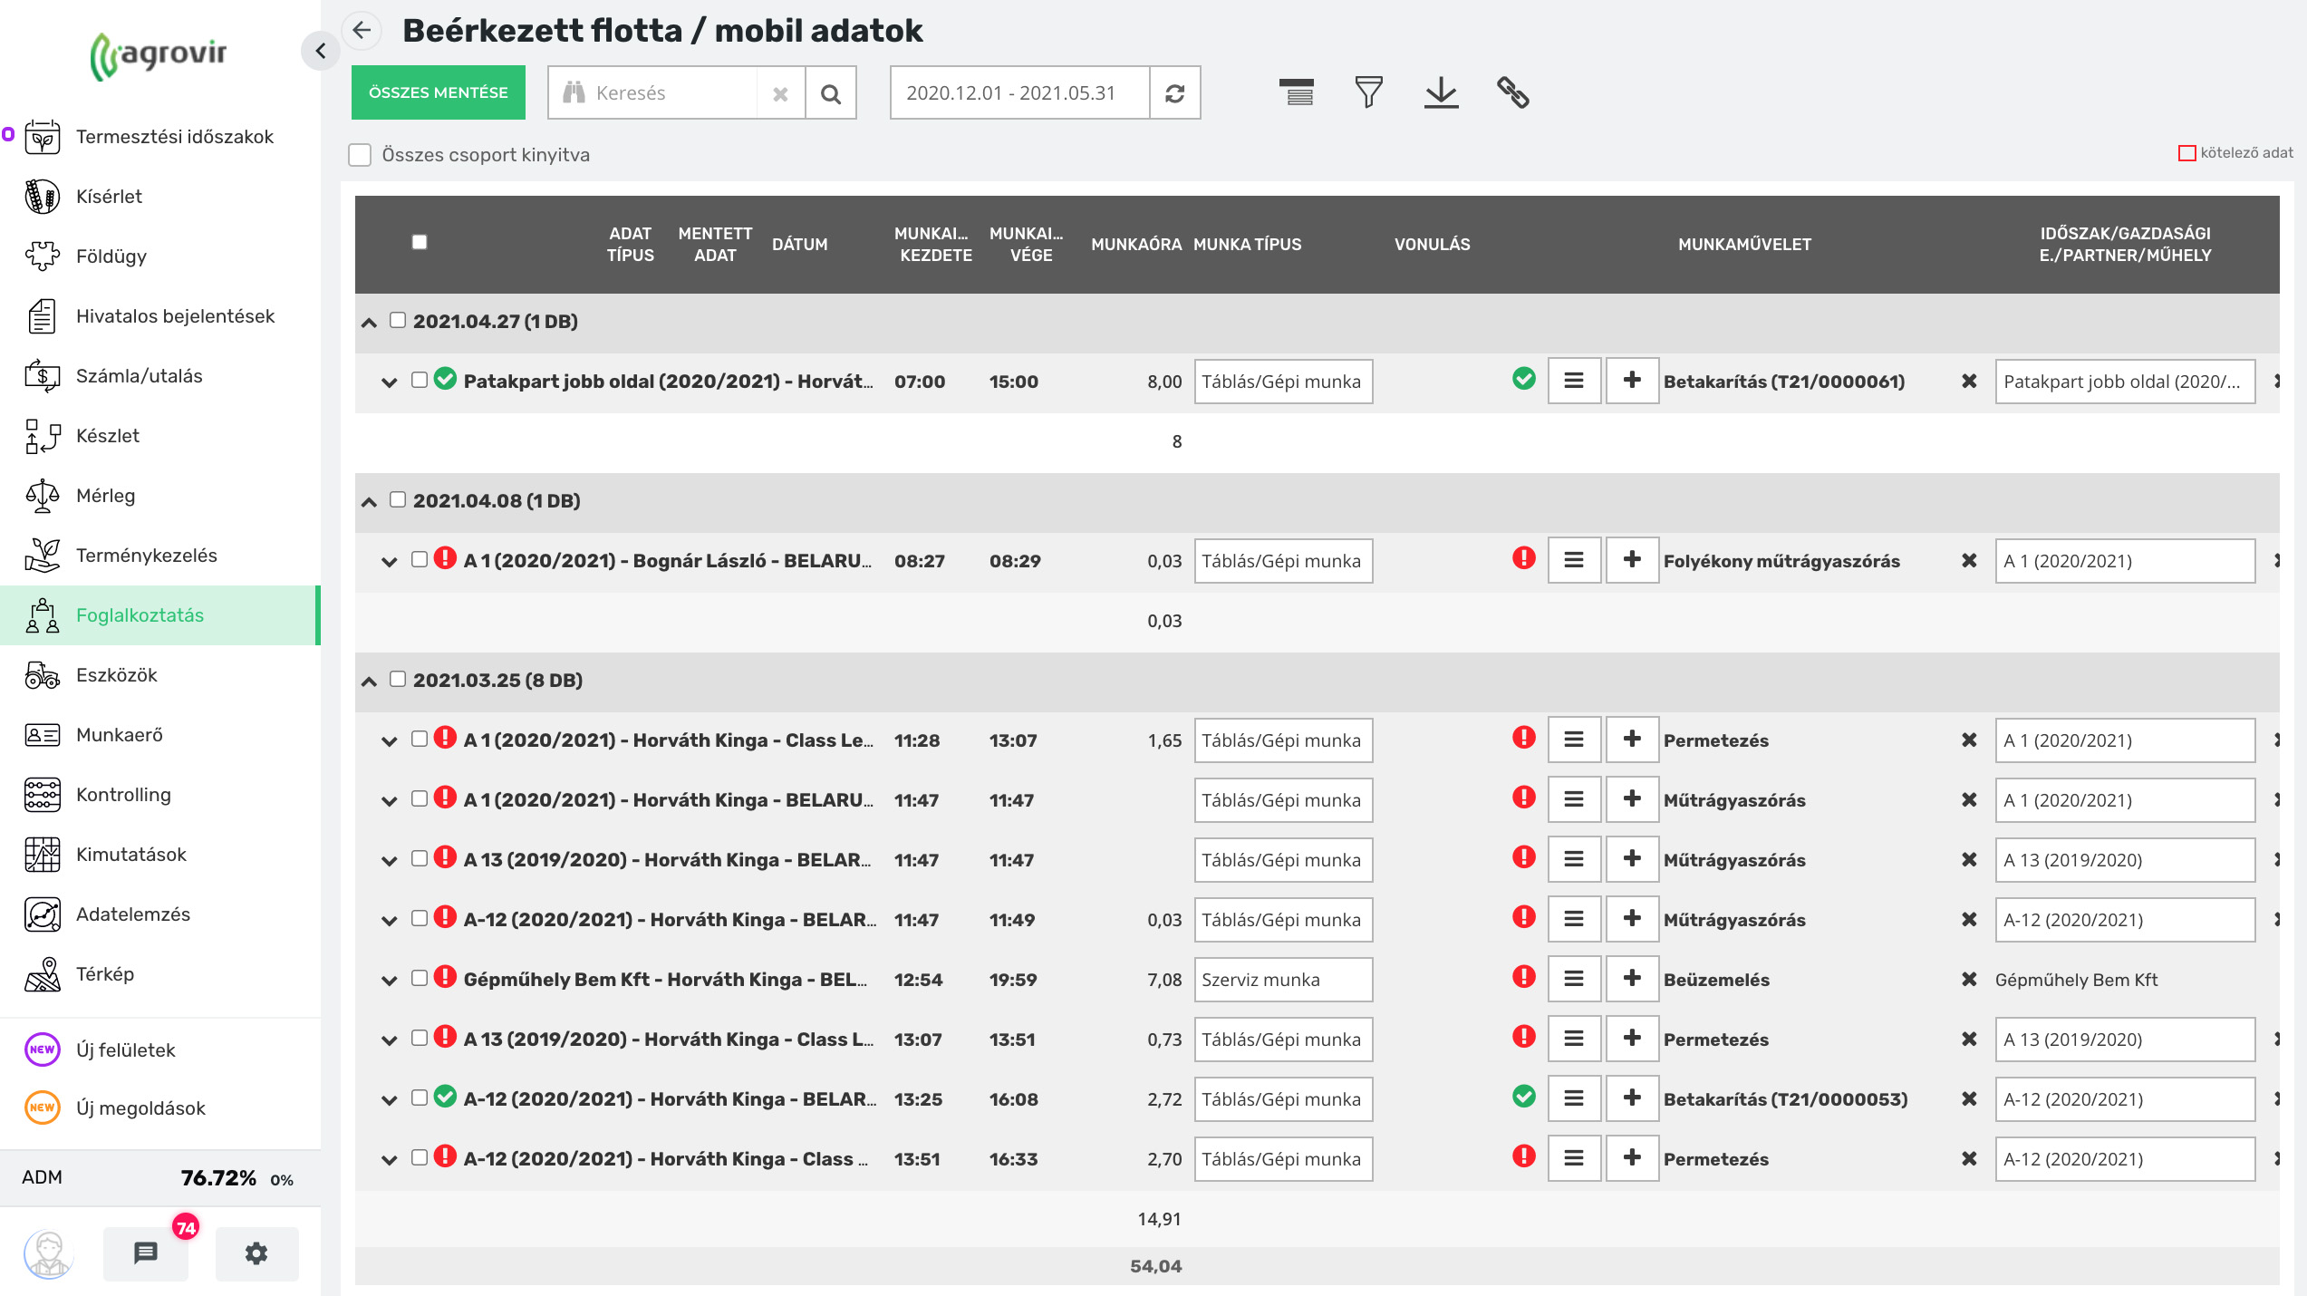Expand the Gépműhely Bem Kft row details
This screenshot has height=1296, width=2307.
390,981
